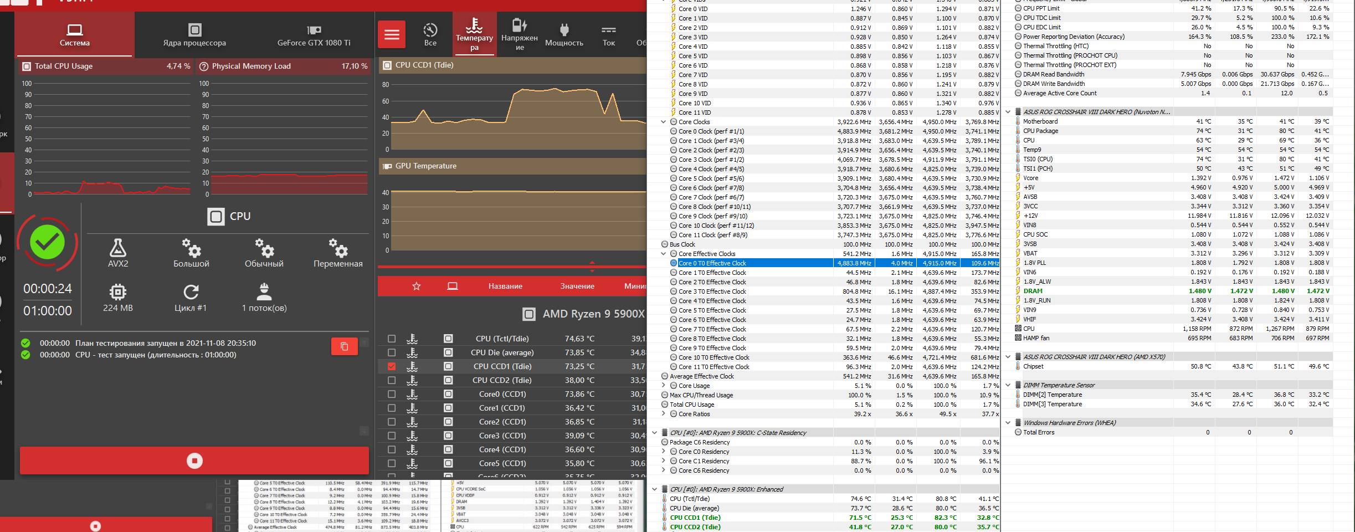Image resolution: width=1355 pixels, height=532 pixels.
Task: Click the thermometer icon for CPU Die (average)
Action: [x=412, y=352]
